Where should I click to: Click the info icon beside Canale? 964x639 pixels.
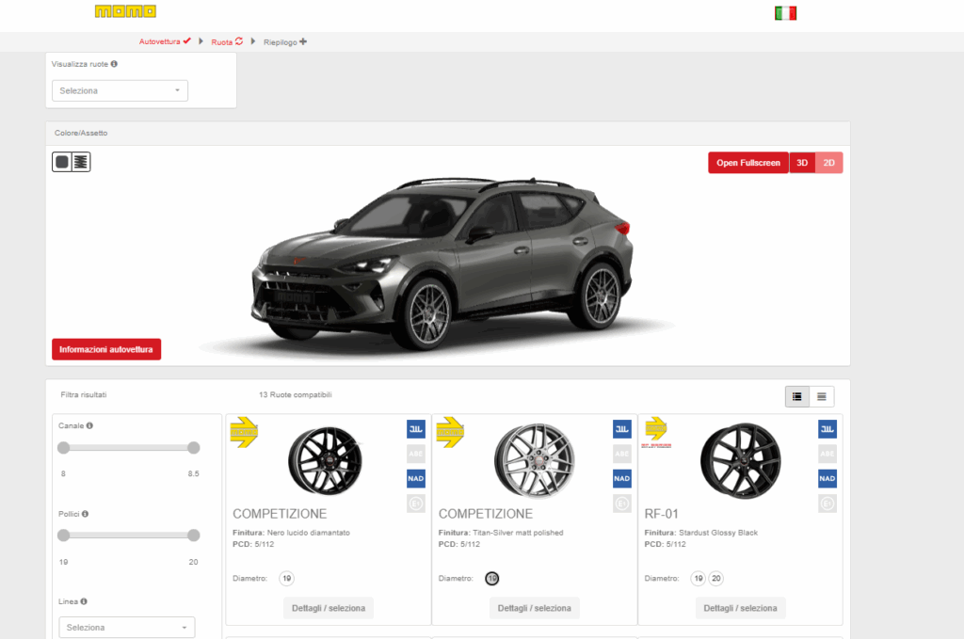point(89,425)
